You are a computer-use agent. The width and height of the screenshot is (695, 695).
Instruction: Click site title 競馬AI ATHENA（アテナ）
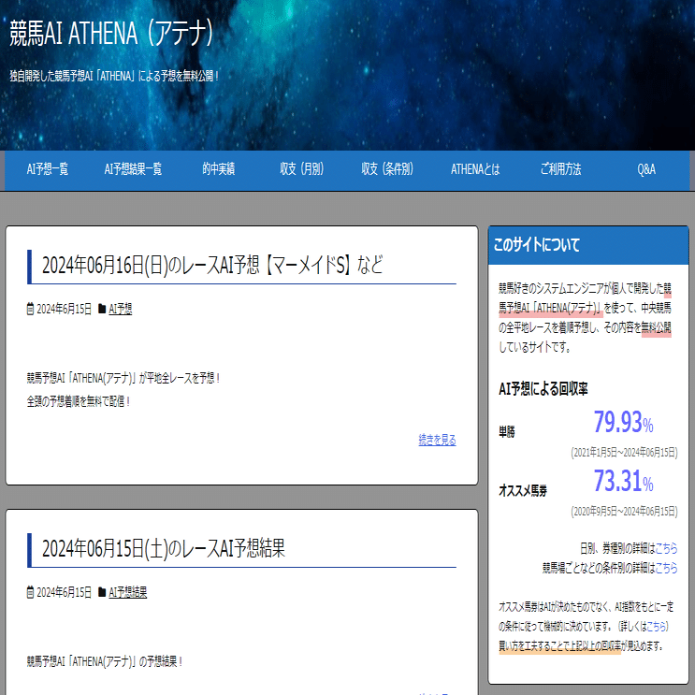pyautogui.click(x=111, y=34)
